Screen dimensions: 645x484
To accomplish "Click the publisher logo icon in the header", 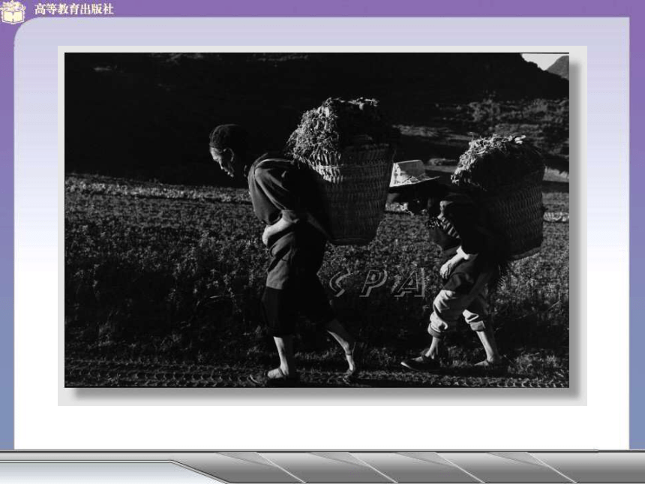I will click(13, 11).
